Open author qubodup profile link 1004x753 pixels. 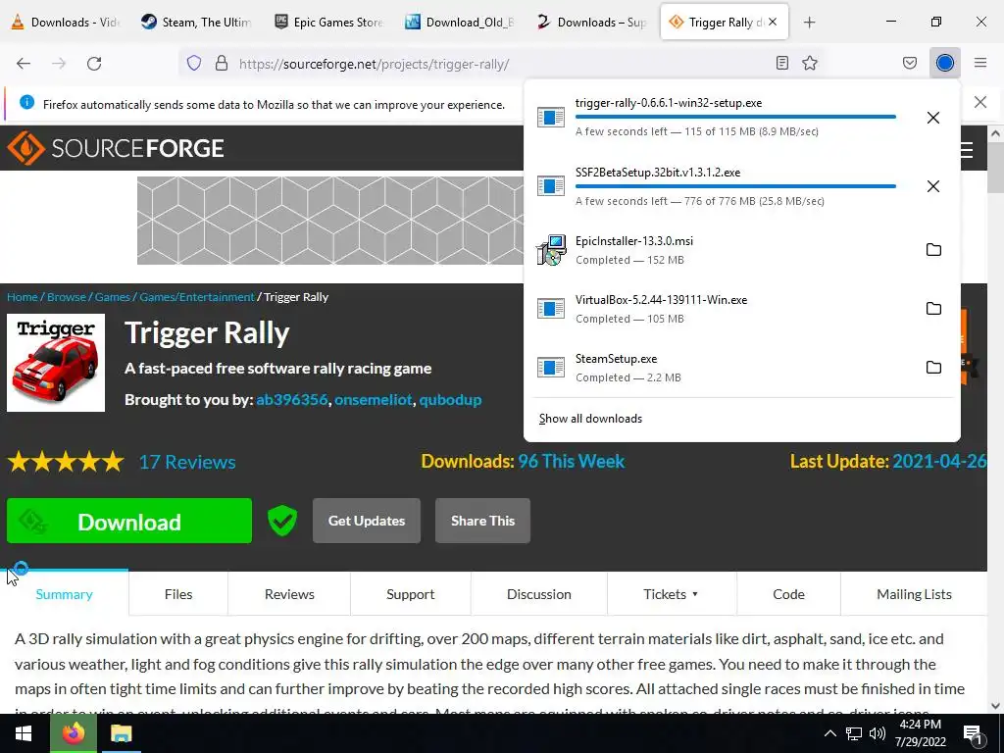(x=450, y=400)
